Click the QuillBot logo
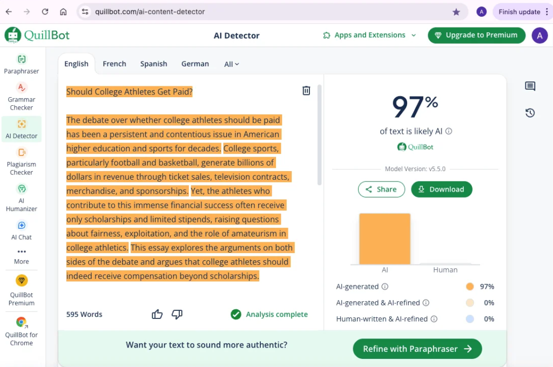This screenshot has width=553, height=367. click(37, 35)
